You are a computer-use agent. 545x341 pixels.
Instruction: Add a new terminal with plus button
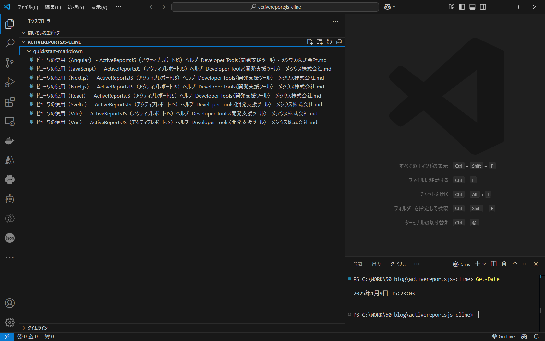[477, 264]
